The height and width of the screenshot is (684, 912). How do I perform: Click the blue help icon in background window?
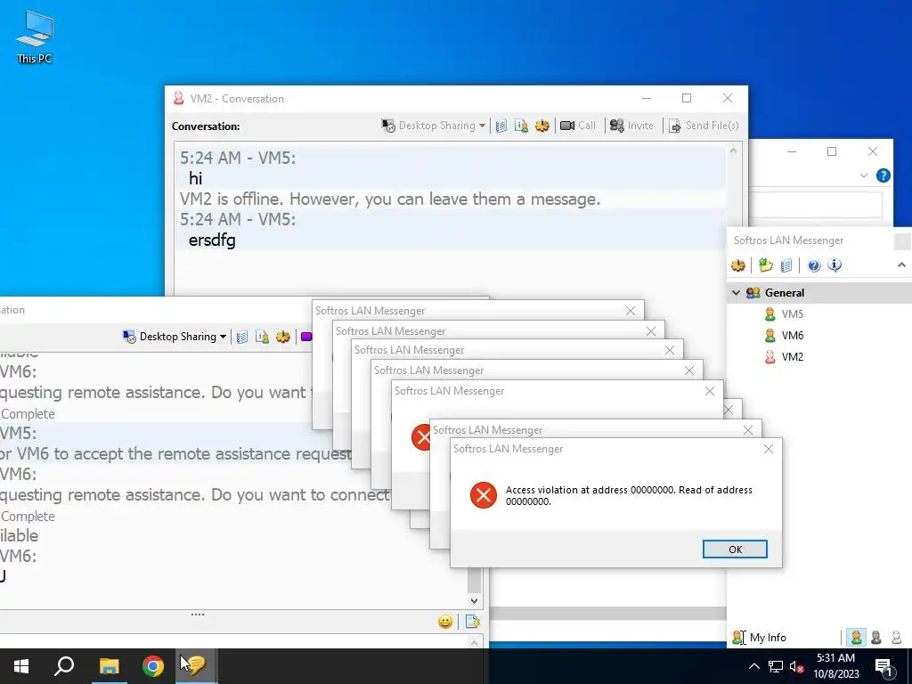[883, 175]
